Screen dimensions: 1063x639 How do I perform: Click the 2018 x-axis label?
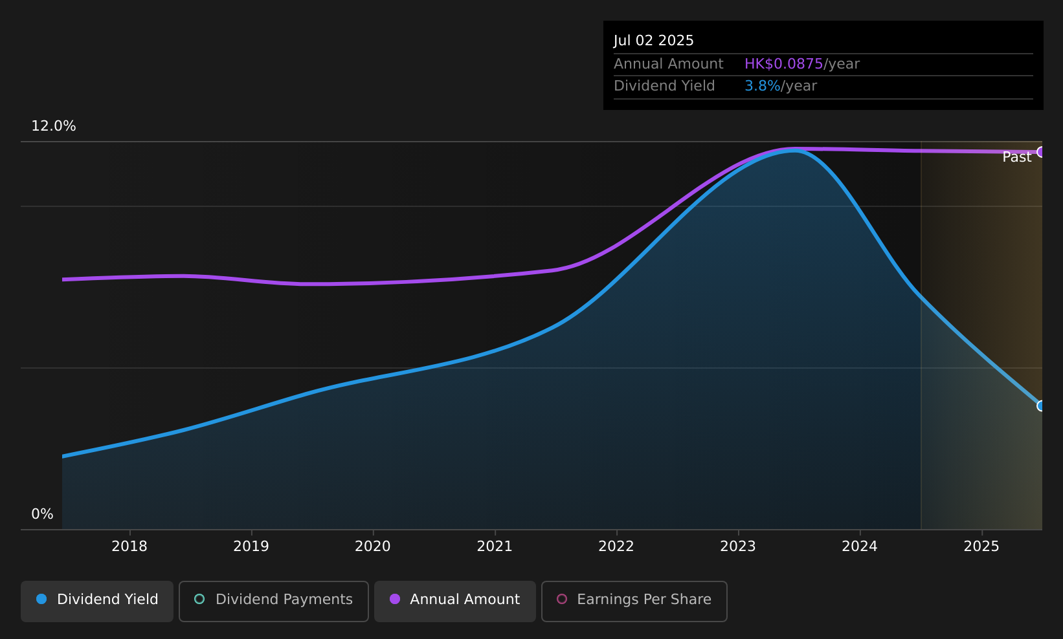pyautogui.click(x=129, y=547)
